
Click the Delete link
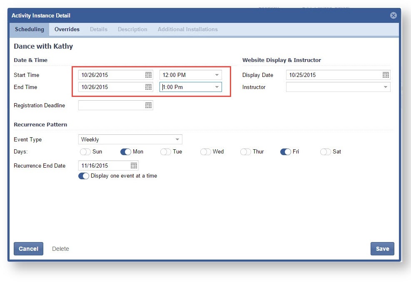coord(60,249)
